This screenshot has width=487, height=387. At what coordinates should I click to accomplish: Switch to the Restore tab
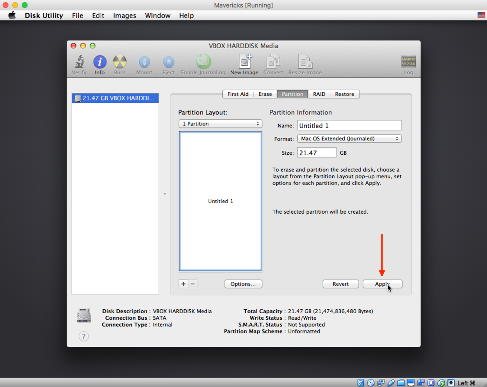click(344, 94)
